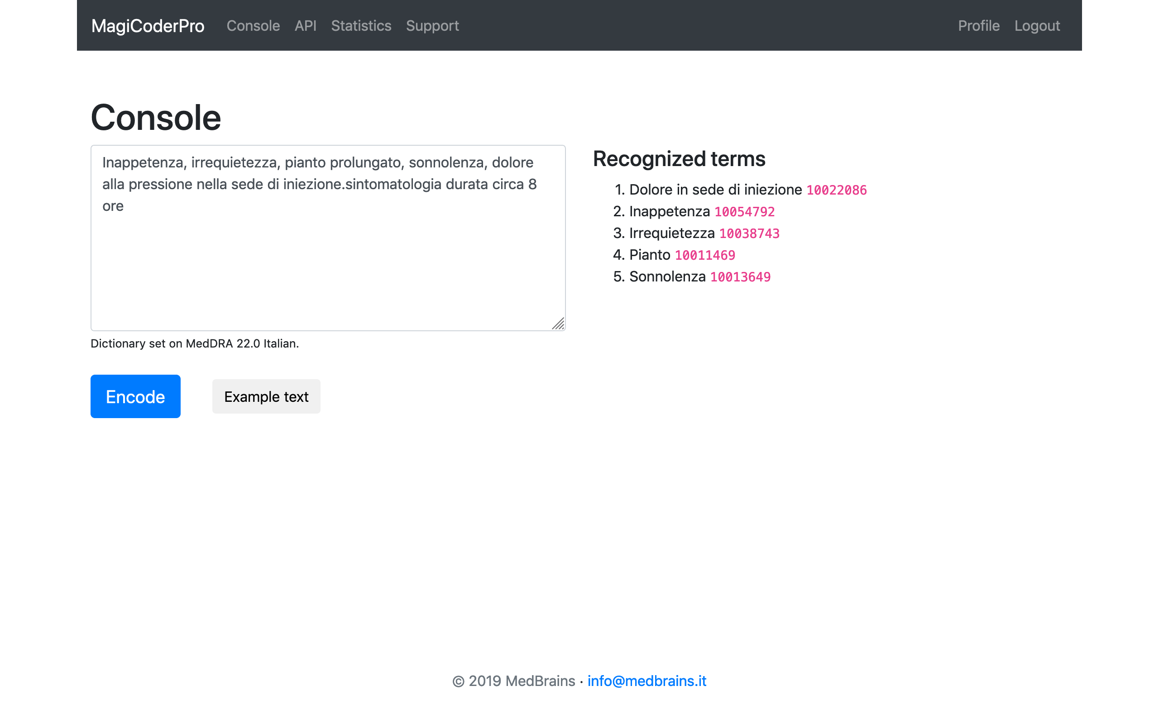Open the info@medbrains.it email link

(647, 681)
